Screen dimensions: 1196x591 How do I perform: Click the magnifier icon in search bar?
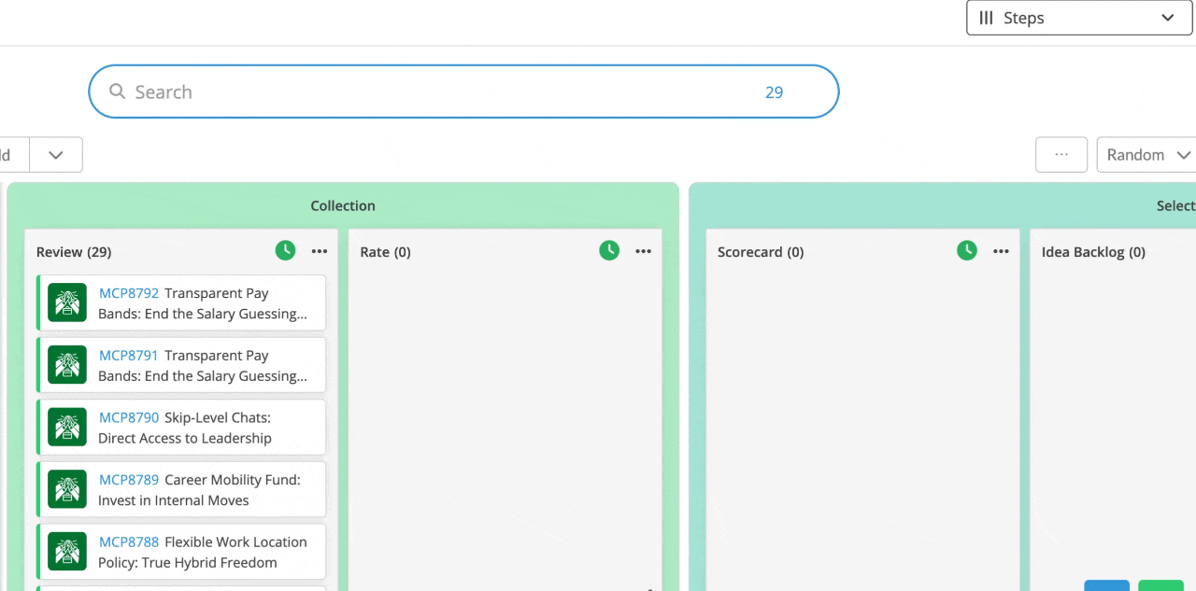[x=118, y=91]
